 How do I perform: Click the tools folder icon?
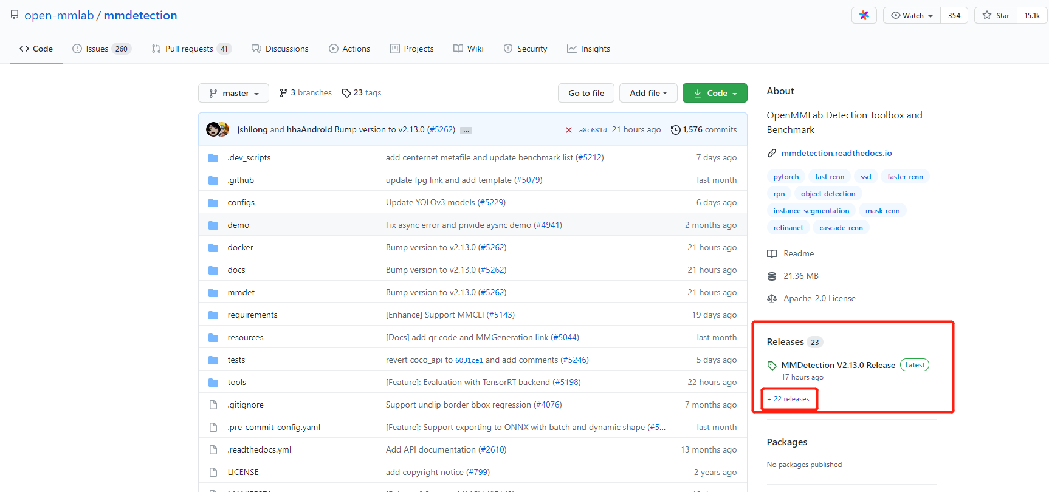(x=213, y=383)
